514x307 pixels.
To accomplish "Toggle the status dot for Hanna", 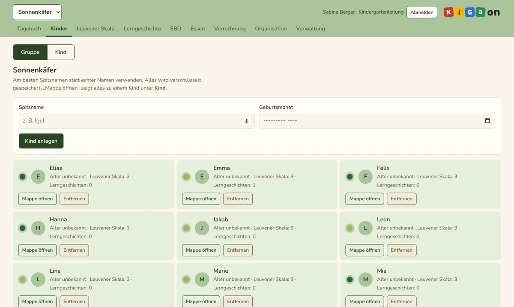I will coord(23,228).
